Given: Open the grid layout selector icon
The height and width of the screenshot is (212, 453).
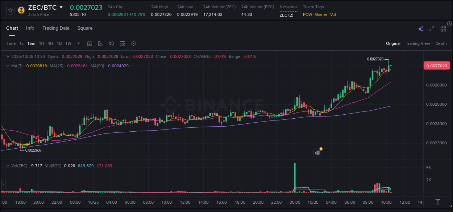Looking at the screenshot, I should pyautogui.click(x=443, y=28).
